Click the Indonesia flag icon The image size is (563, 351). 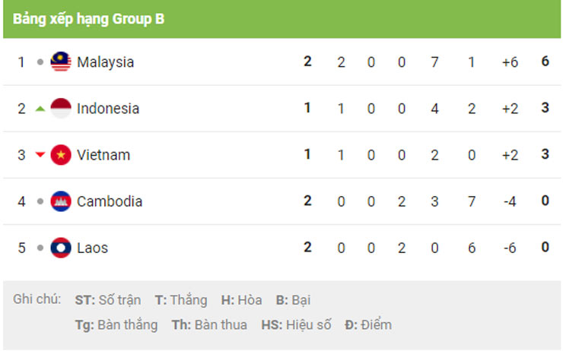point(61,109)
